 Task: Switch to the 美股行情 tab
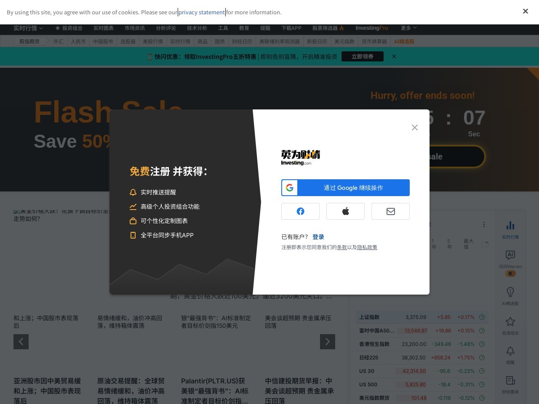tap(153, 41)
